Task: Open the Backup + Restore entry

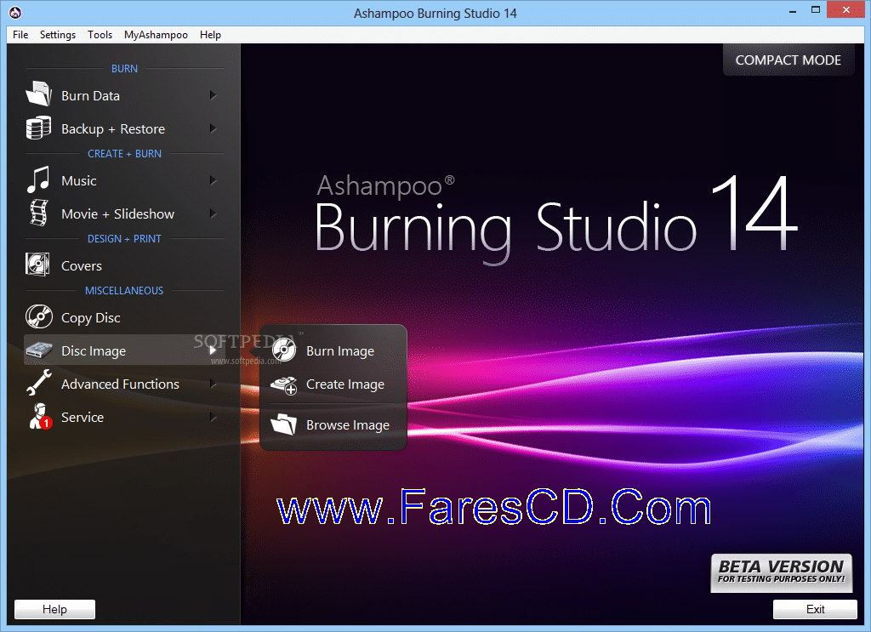Action: click(x=124, y=128)
